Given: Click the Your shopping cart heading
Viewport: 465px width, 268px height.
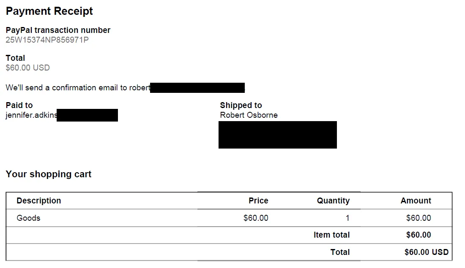Looking at the screenshot, I should [x=49, y=174].
